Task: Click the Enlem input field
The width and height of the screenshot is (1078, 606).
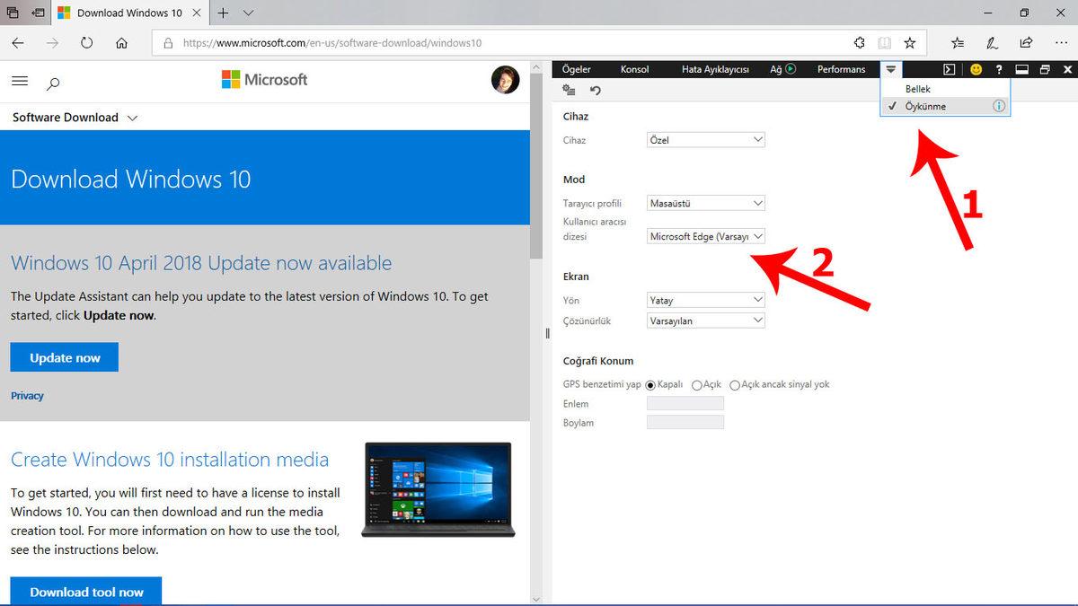Action: (685, 403)
